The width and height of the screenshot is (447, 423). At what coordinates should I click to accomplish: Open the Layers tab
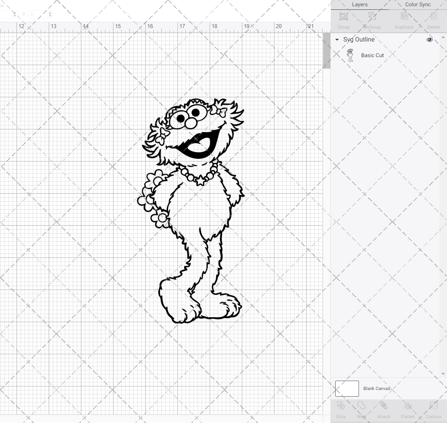(x=359, y=4)
